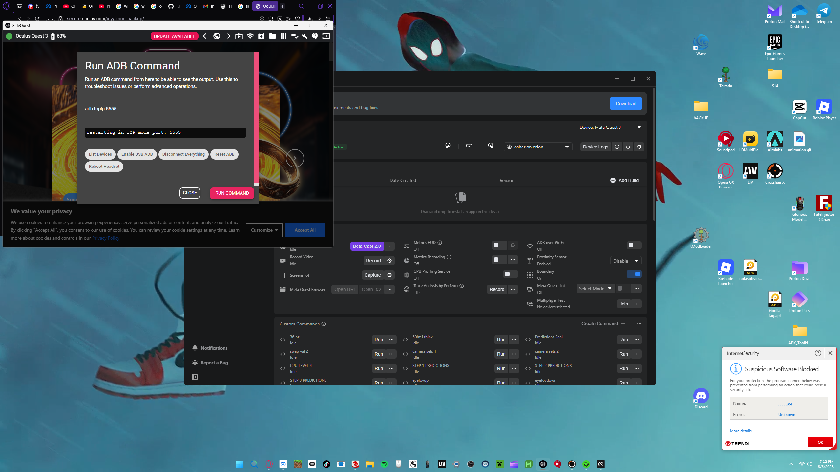This screenshot has height=472, width=840.
Task: Switch to the Gmail inbox browser tab
Action: click(209, 6)
